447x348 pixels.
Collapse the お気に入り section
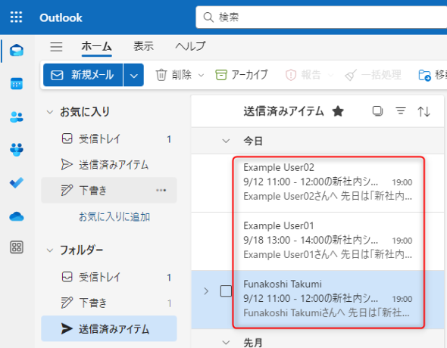pos(50,112)
